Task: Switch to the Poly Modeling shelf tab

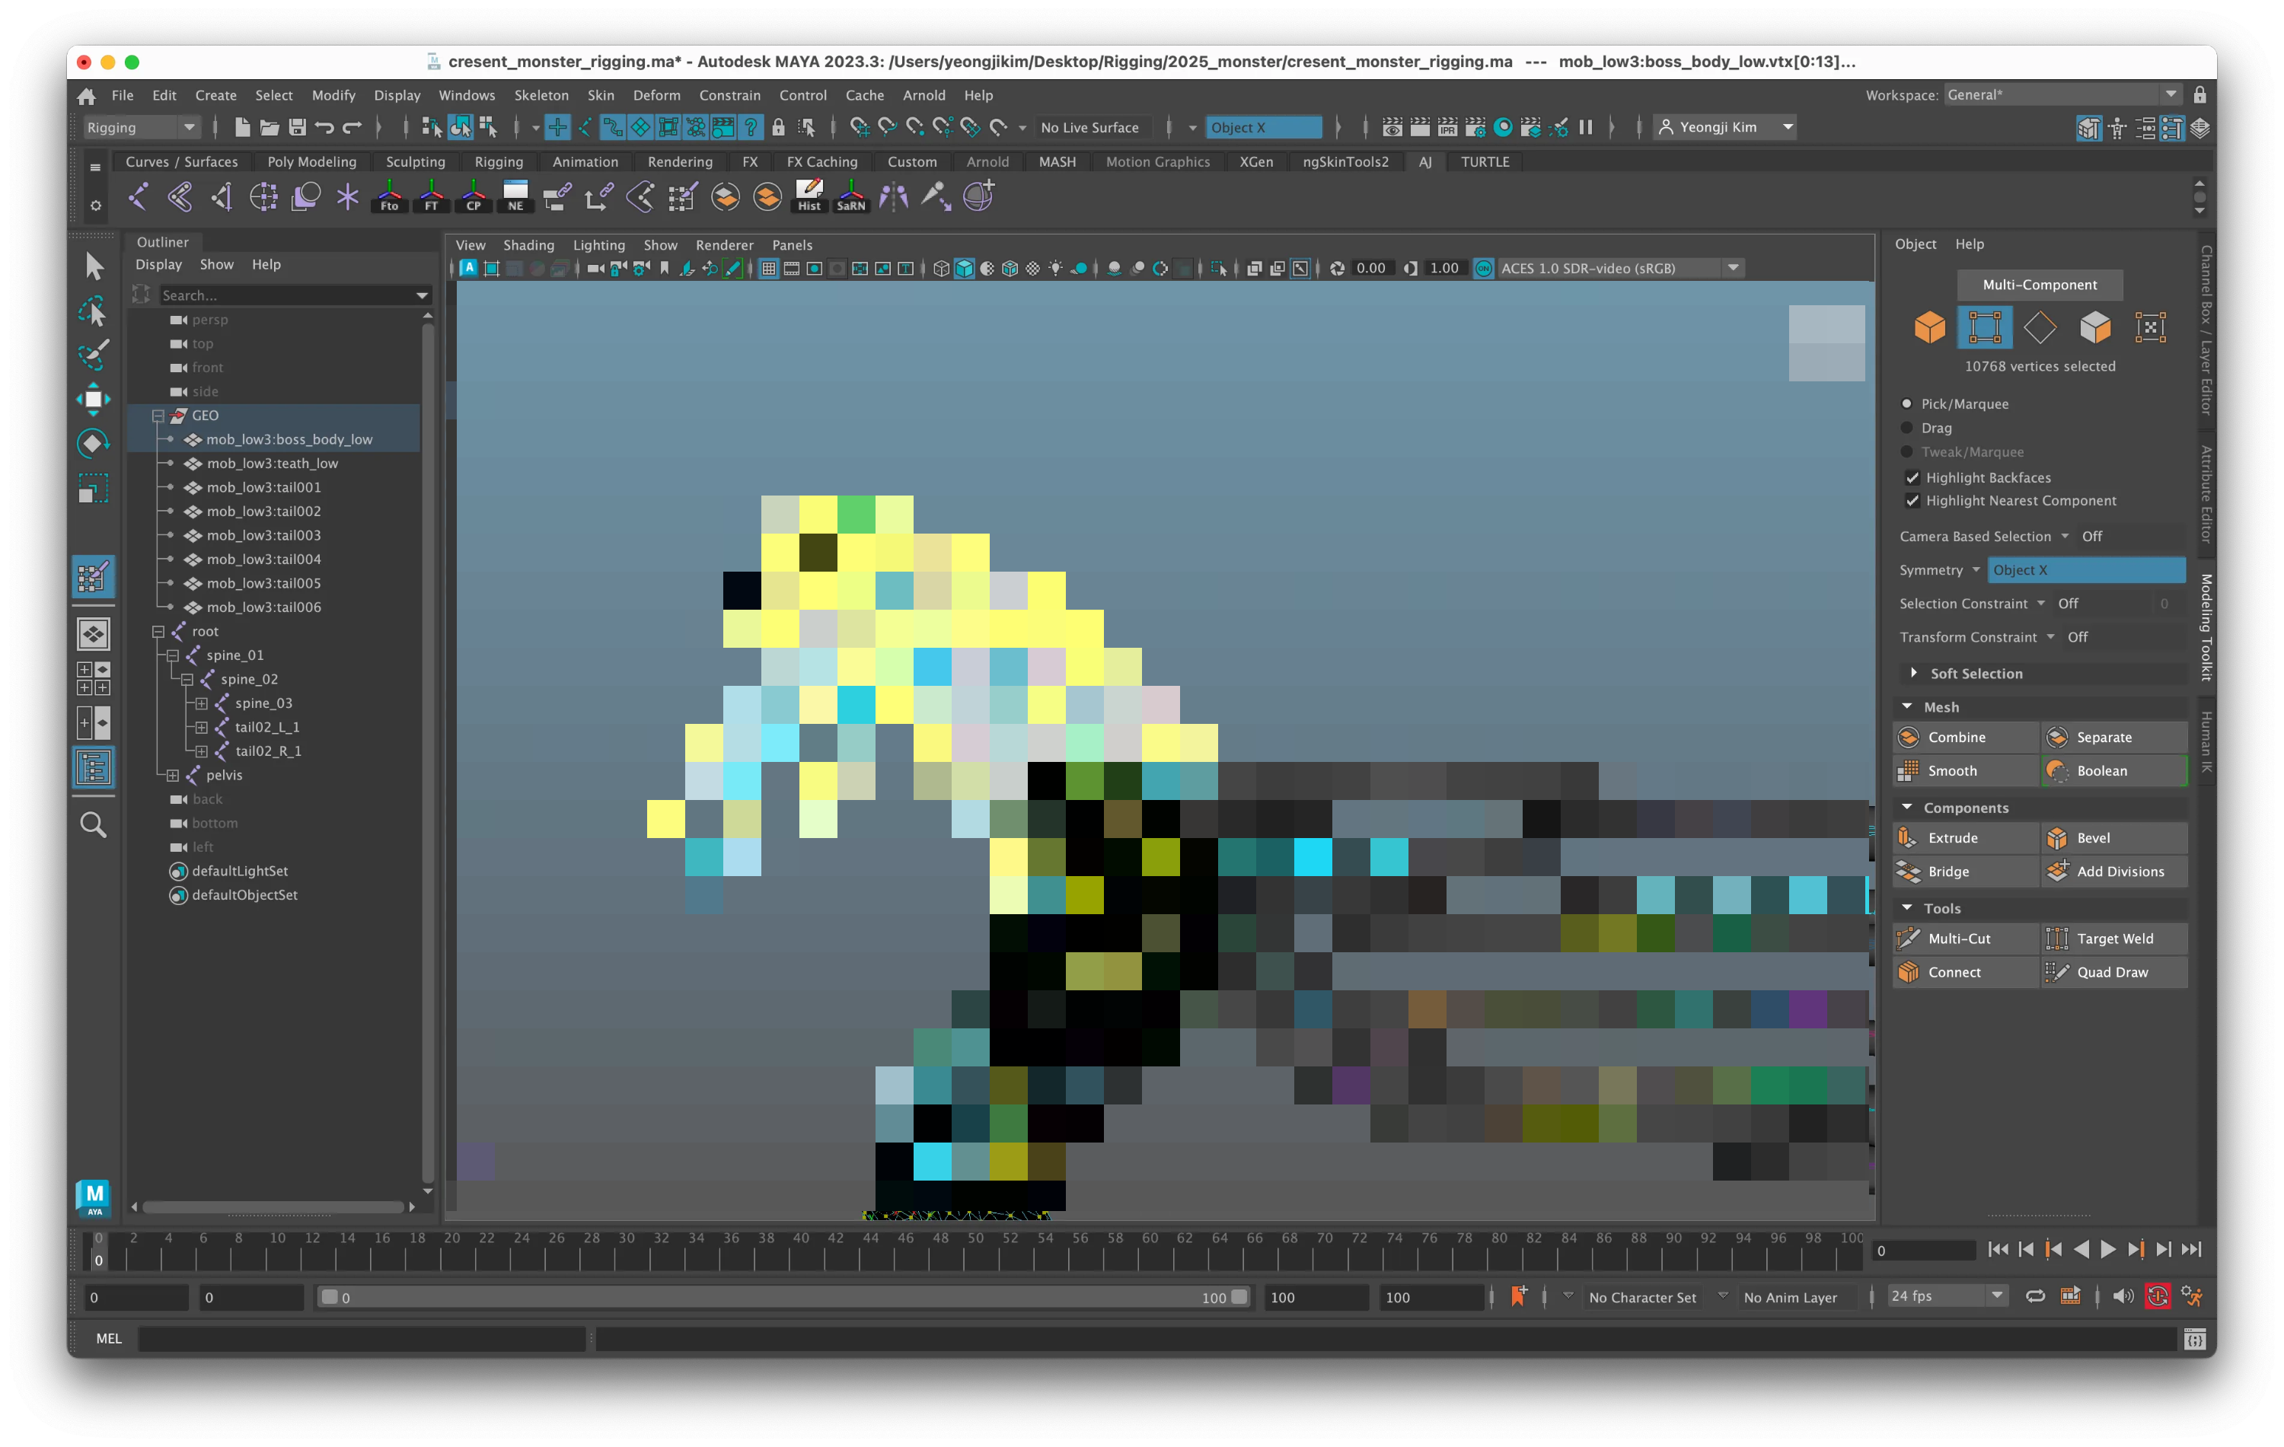Action: [311, 162]
